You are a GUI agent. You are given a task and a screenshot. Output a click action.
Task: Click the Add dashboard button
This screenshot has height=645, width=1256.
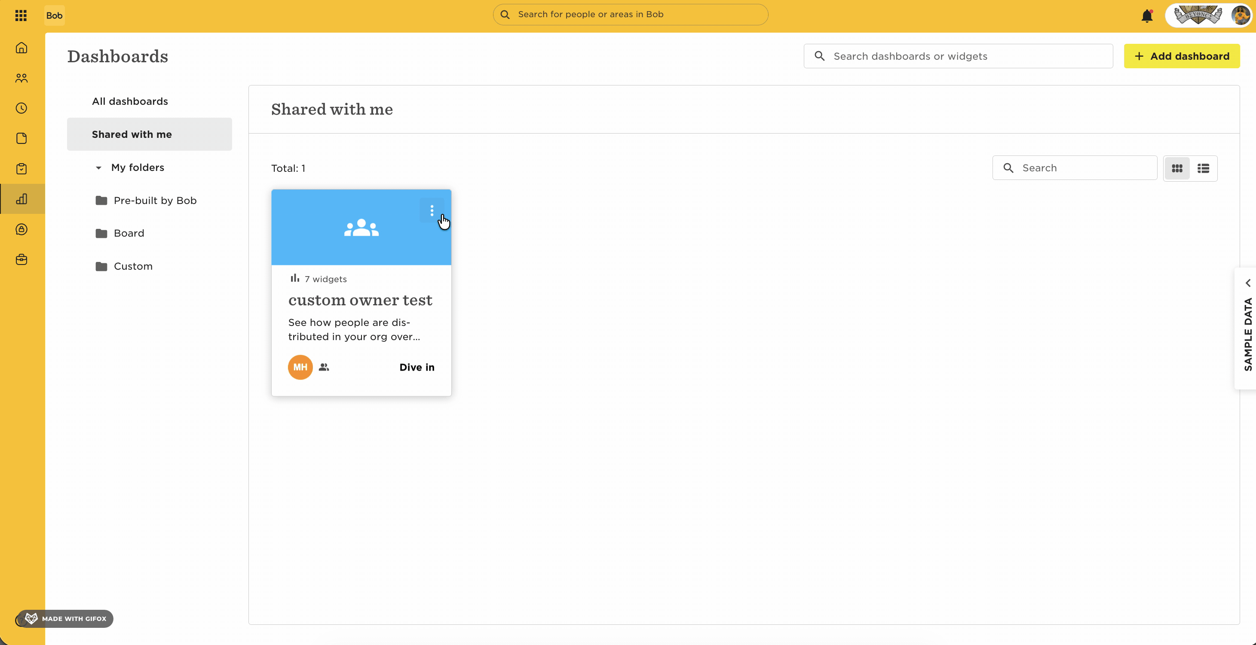(1181, 56)
